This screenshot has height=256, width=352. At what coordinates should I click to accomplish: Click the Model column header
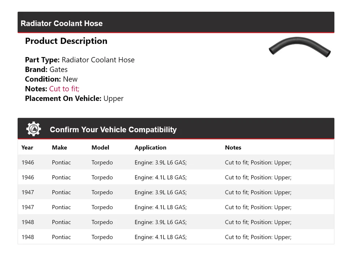coord(100,147)
